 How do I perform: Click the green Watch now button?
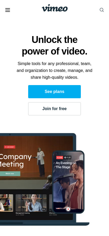click(x=10, y=174)
